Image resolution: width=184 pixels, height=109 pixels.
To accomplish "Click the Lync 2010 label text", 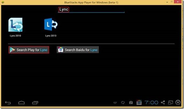I will pyautogui.click(x=15, y=36).
